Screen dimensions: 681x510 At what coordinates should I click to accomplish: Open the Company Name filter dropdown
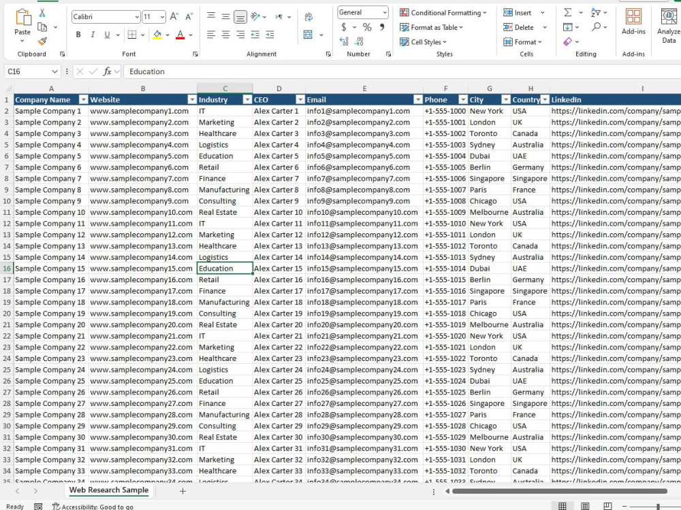83,100
